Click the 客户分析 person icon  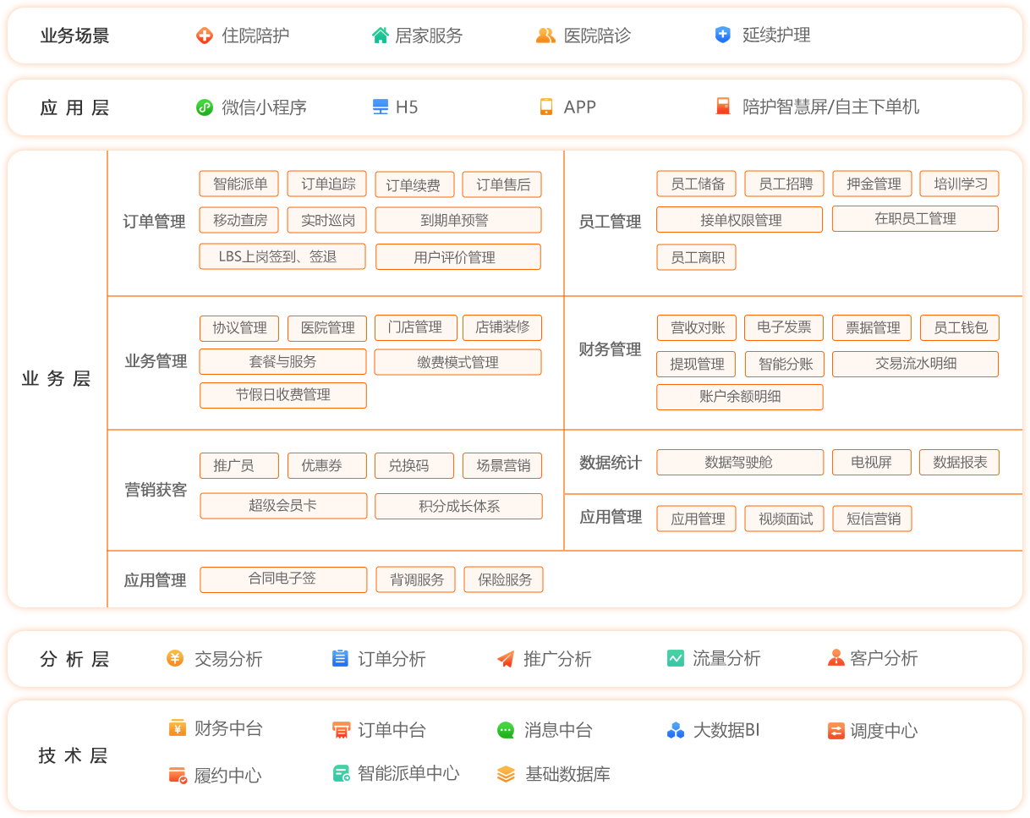point(836,658)
